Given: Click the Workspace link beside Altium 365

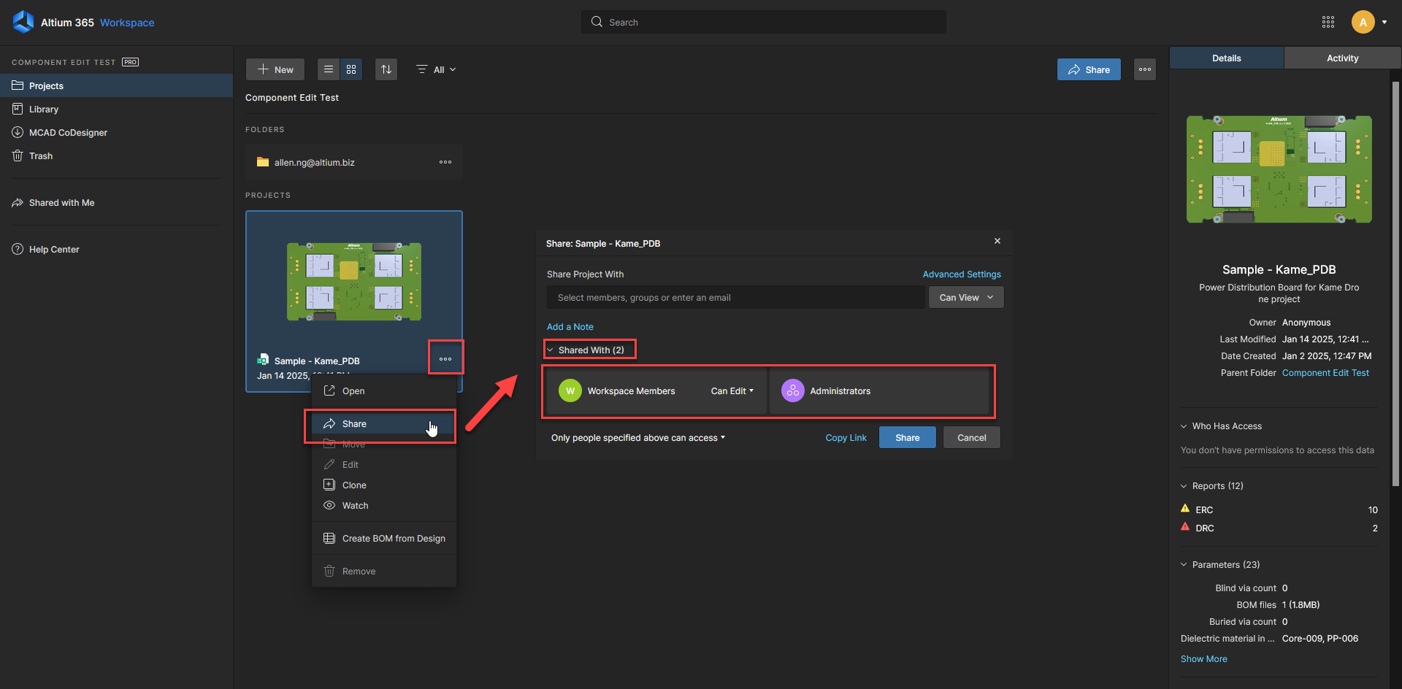Looking at the screenshot, I should pos(127,23).
